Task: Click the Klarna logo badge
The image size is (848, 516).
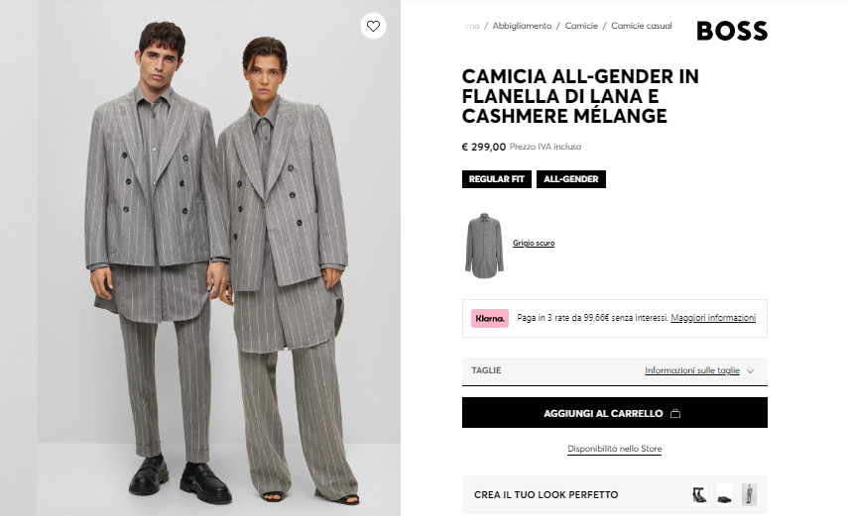Action: click(490, 318)
